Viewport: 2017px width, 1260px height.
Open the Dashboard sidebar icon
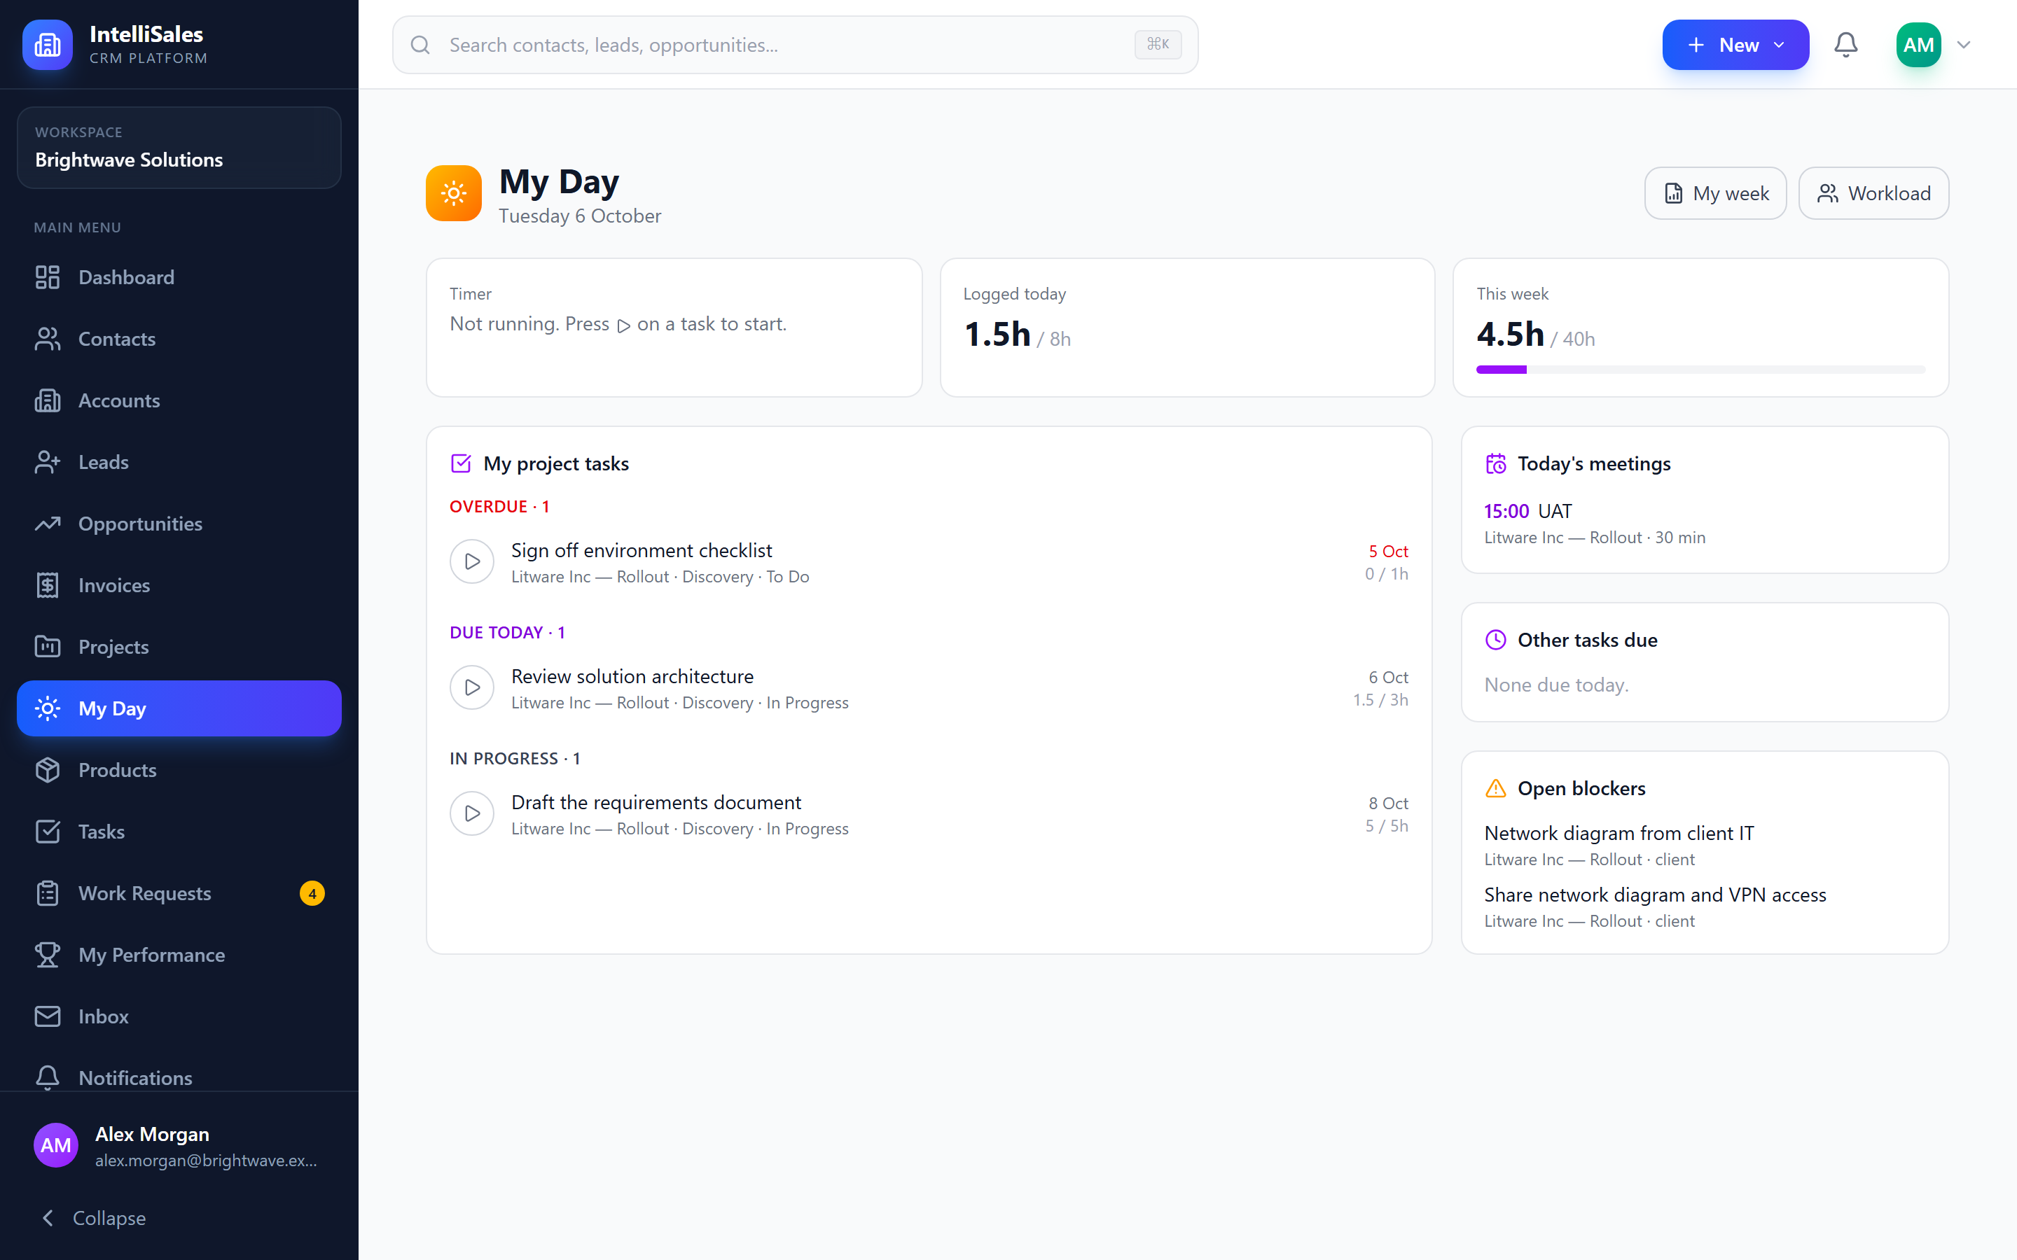48,277
